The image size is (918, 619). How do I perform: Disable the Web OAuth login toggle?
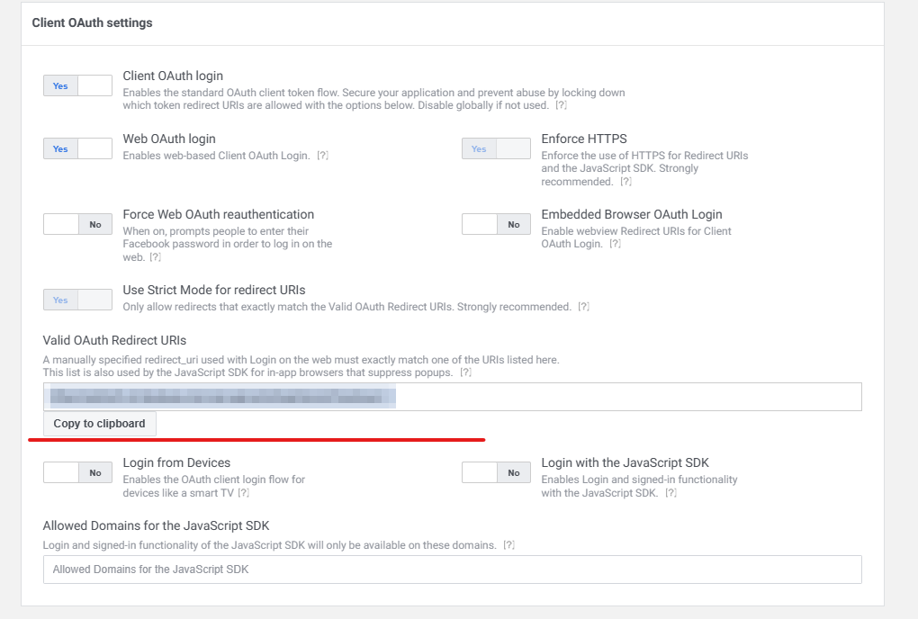point(78,148)
